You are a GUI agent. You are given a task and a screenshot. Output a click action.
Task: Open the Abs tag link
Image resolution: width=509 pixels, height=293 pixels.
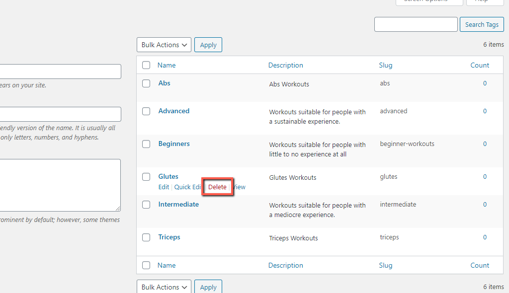click(164, 83)
